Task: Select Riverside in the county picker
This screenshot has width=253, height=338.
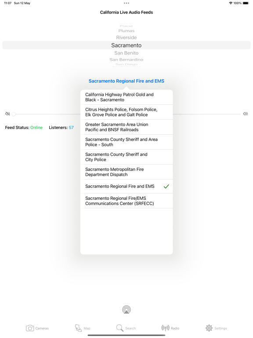Action: point(126,37)
